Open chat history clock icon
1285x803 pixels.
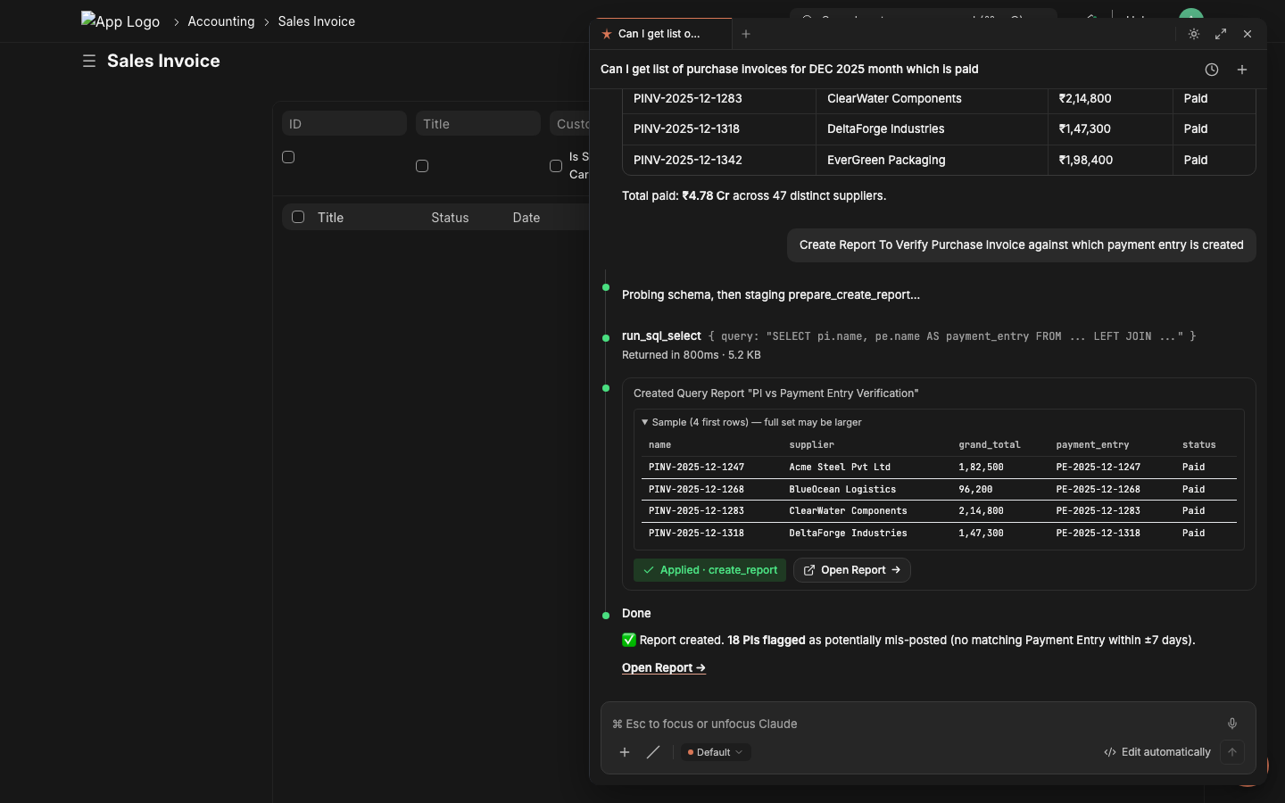[x=1212, y=70]
